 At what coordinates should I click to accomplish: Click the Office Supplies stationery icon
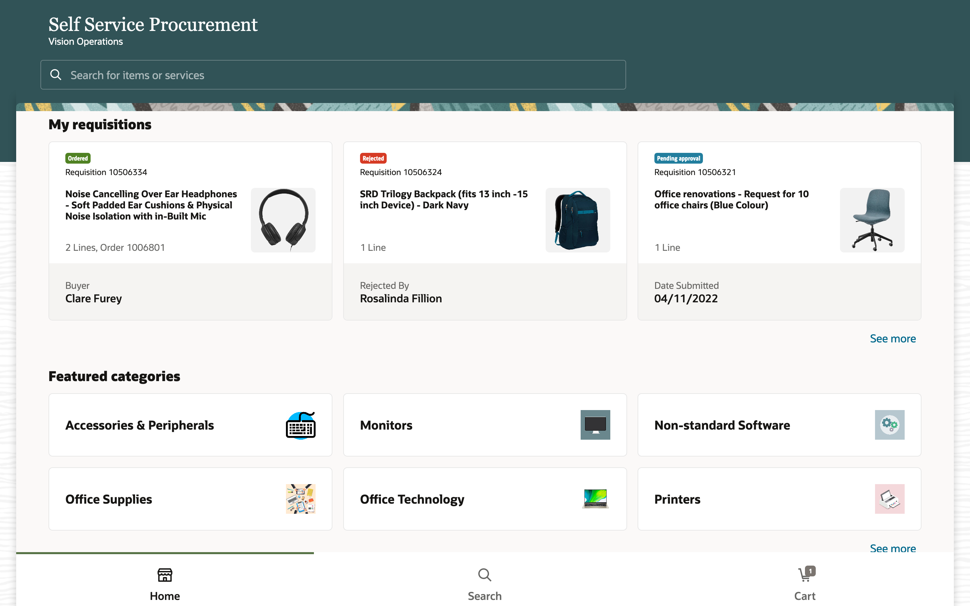[x=301, y=499]
